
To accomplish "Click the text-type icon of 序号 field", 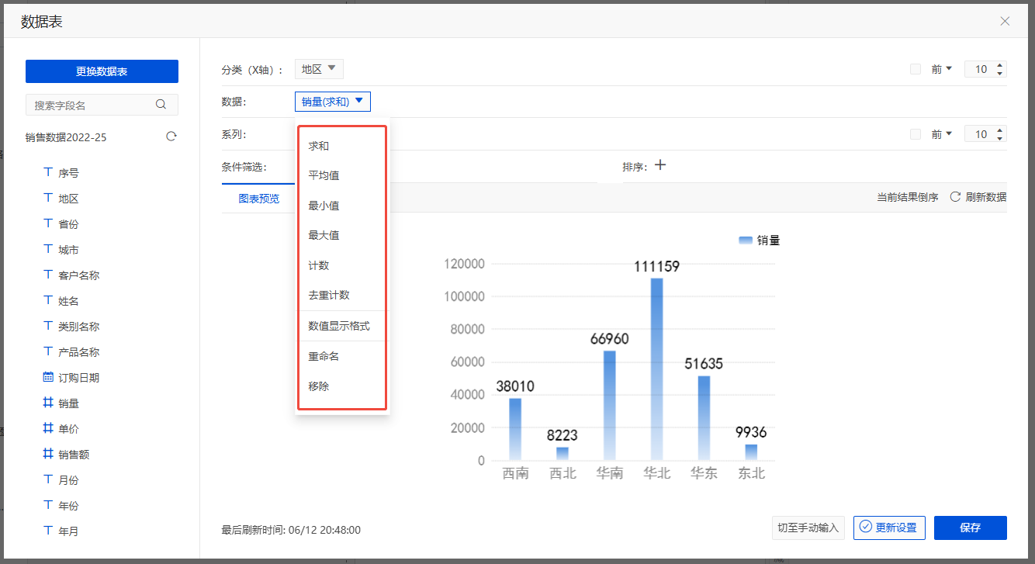I will (x=48, y=172).
